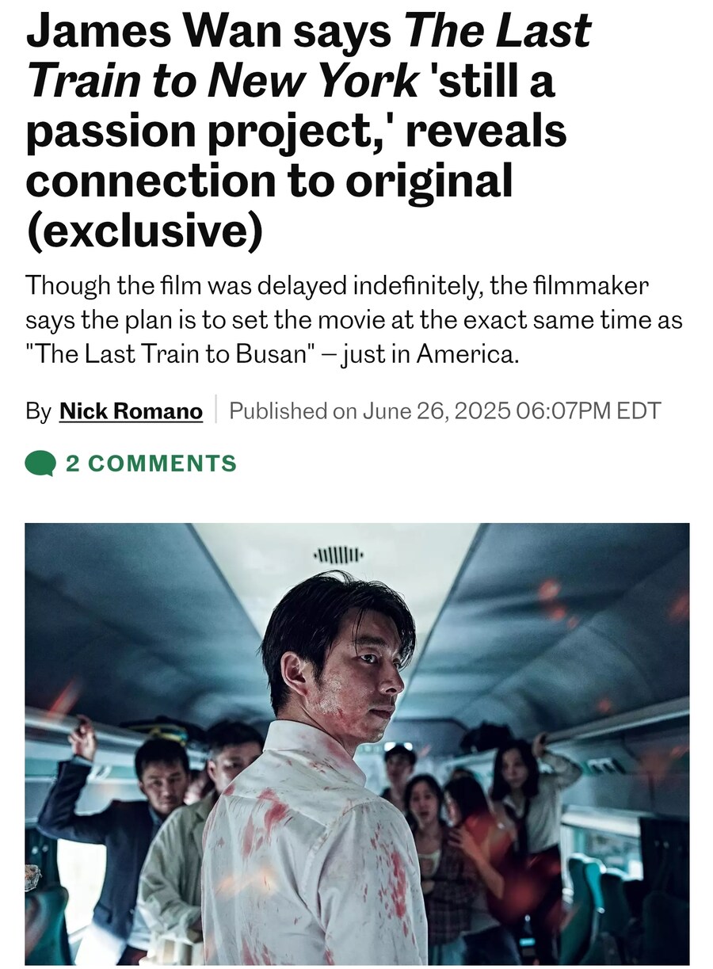This screenshot has width=713, height=969.
Task: Click the "06:07PM EDT" timestamp
Action: [x=588, y=411]
